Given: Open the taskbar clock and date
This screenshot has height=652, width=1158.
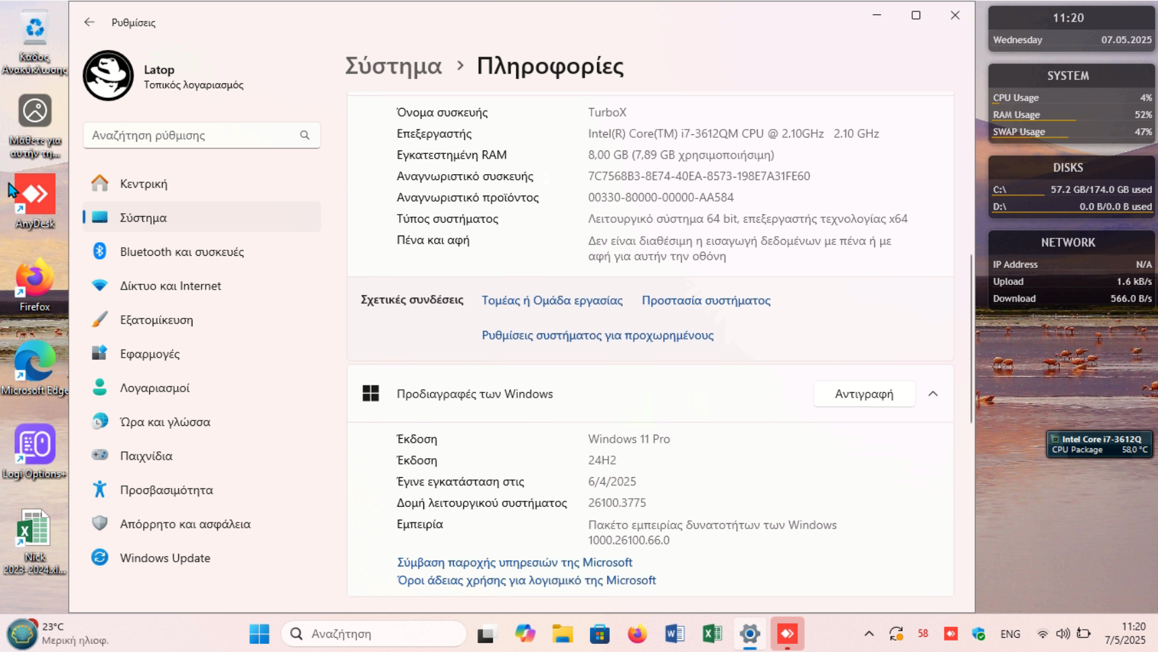Looking at the screenshot, I should 1125,634.
